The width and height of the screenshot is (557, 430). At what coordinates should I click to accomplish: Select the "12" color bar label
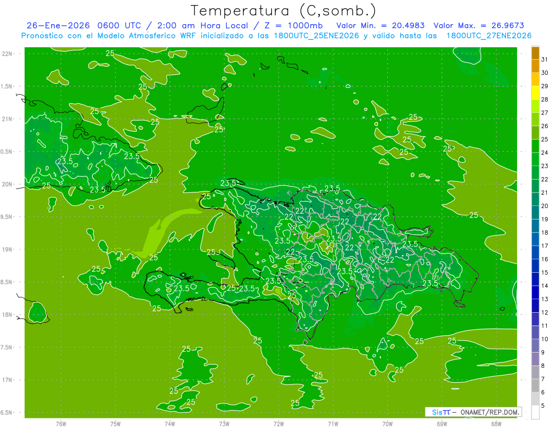tap(545, 313)
